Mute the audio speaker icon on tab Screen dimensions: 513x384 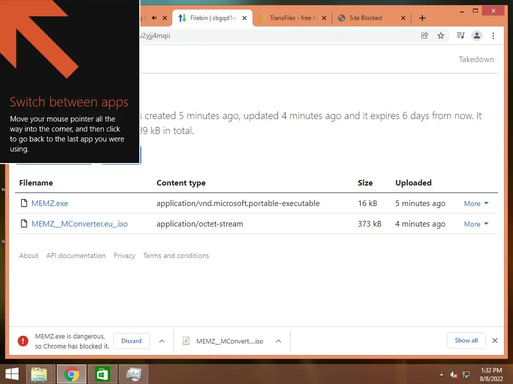[x=154, y=17]
